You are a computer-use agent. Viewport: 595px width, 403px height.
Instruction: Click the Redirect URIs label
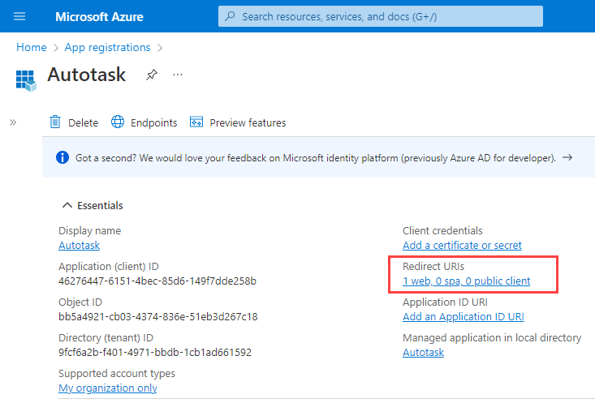[433, 267]
